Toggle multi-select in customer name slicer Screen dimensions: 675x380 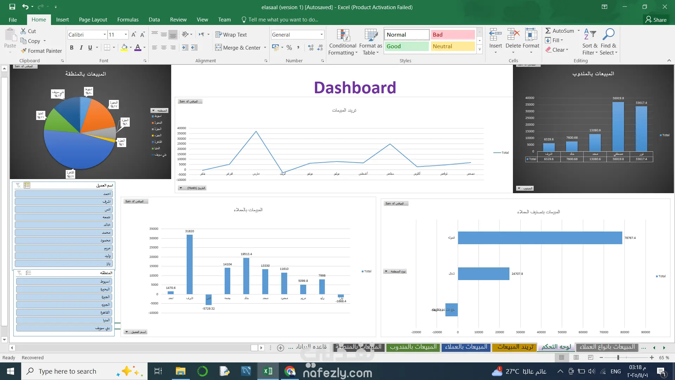[27, 185]
